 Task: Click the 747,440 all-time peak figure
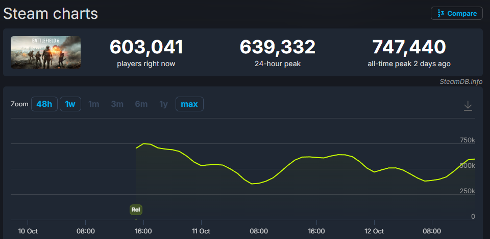coord(409,47)
